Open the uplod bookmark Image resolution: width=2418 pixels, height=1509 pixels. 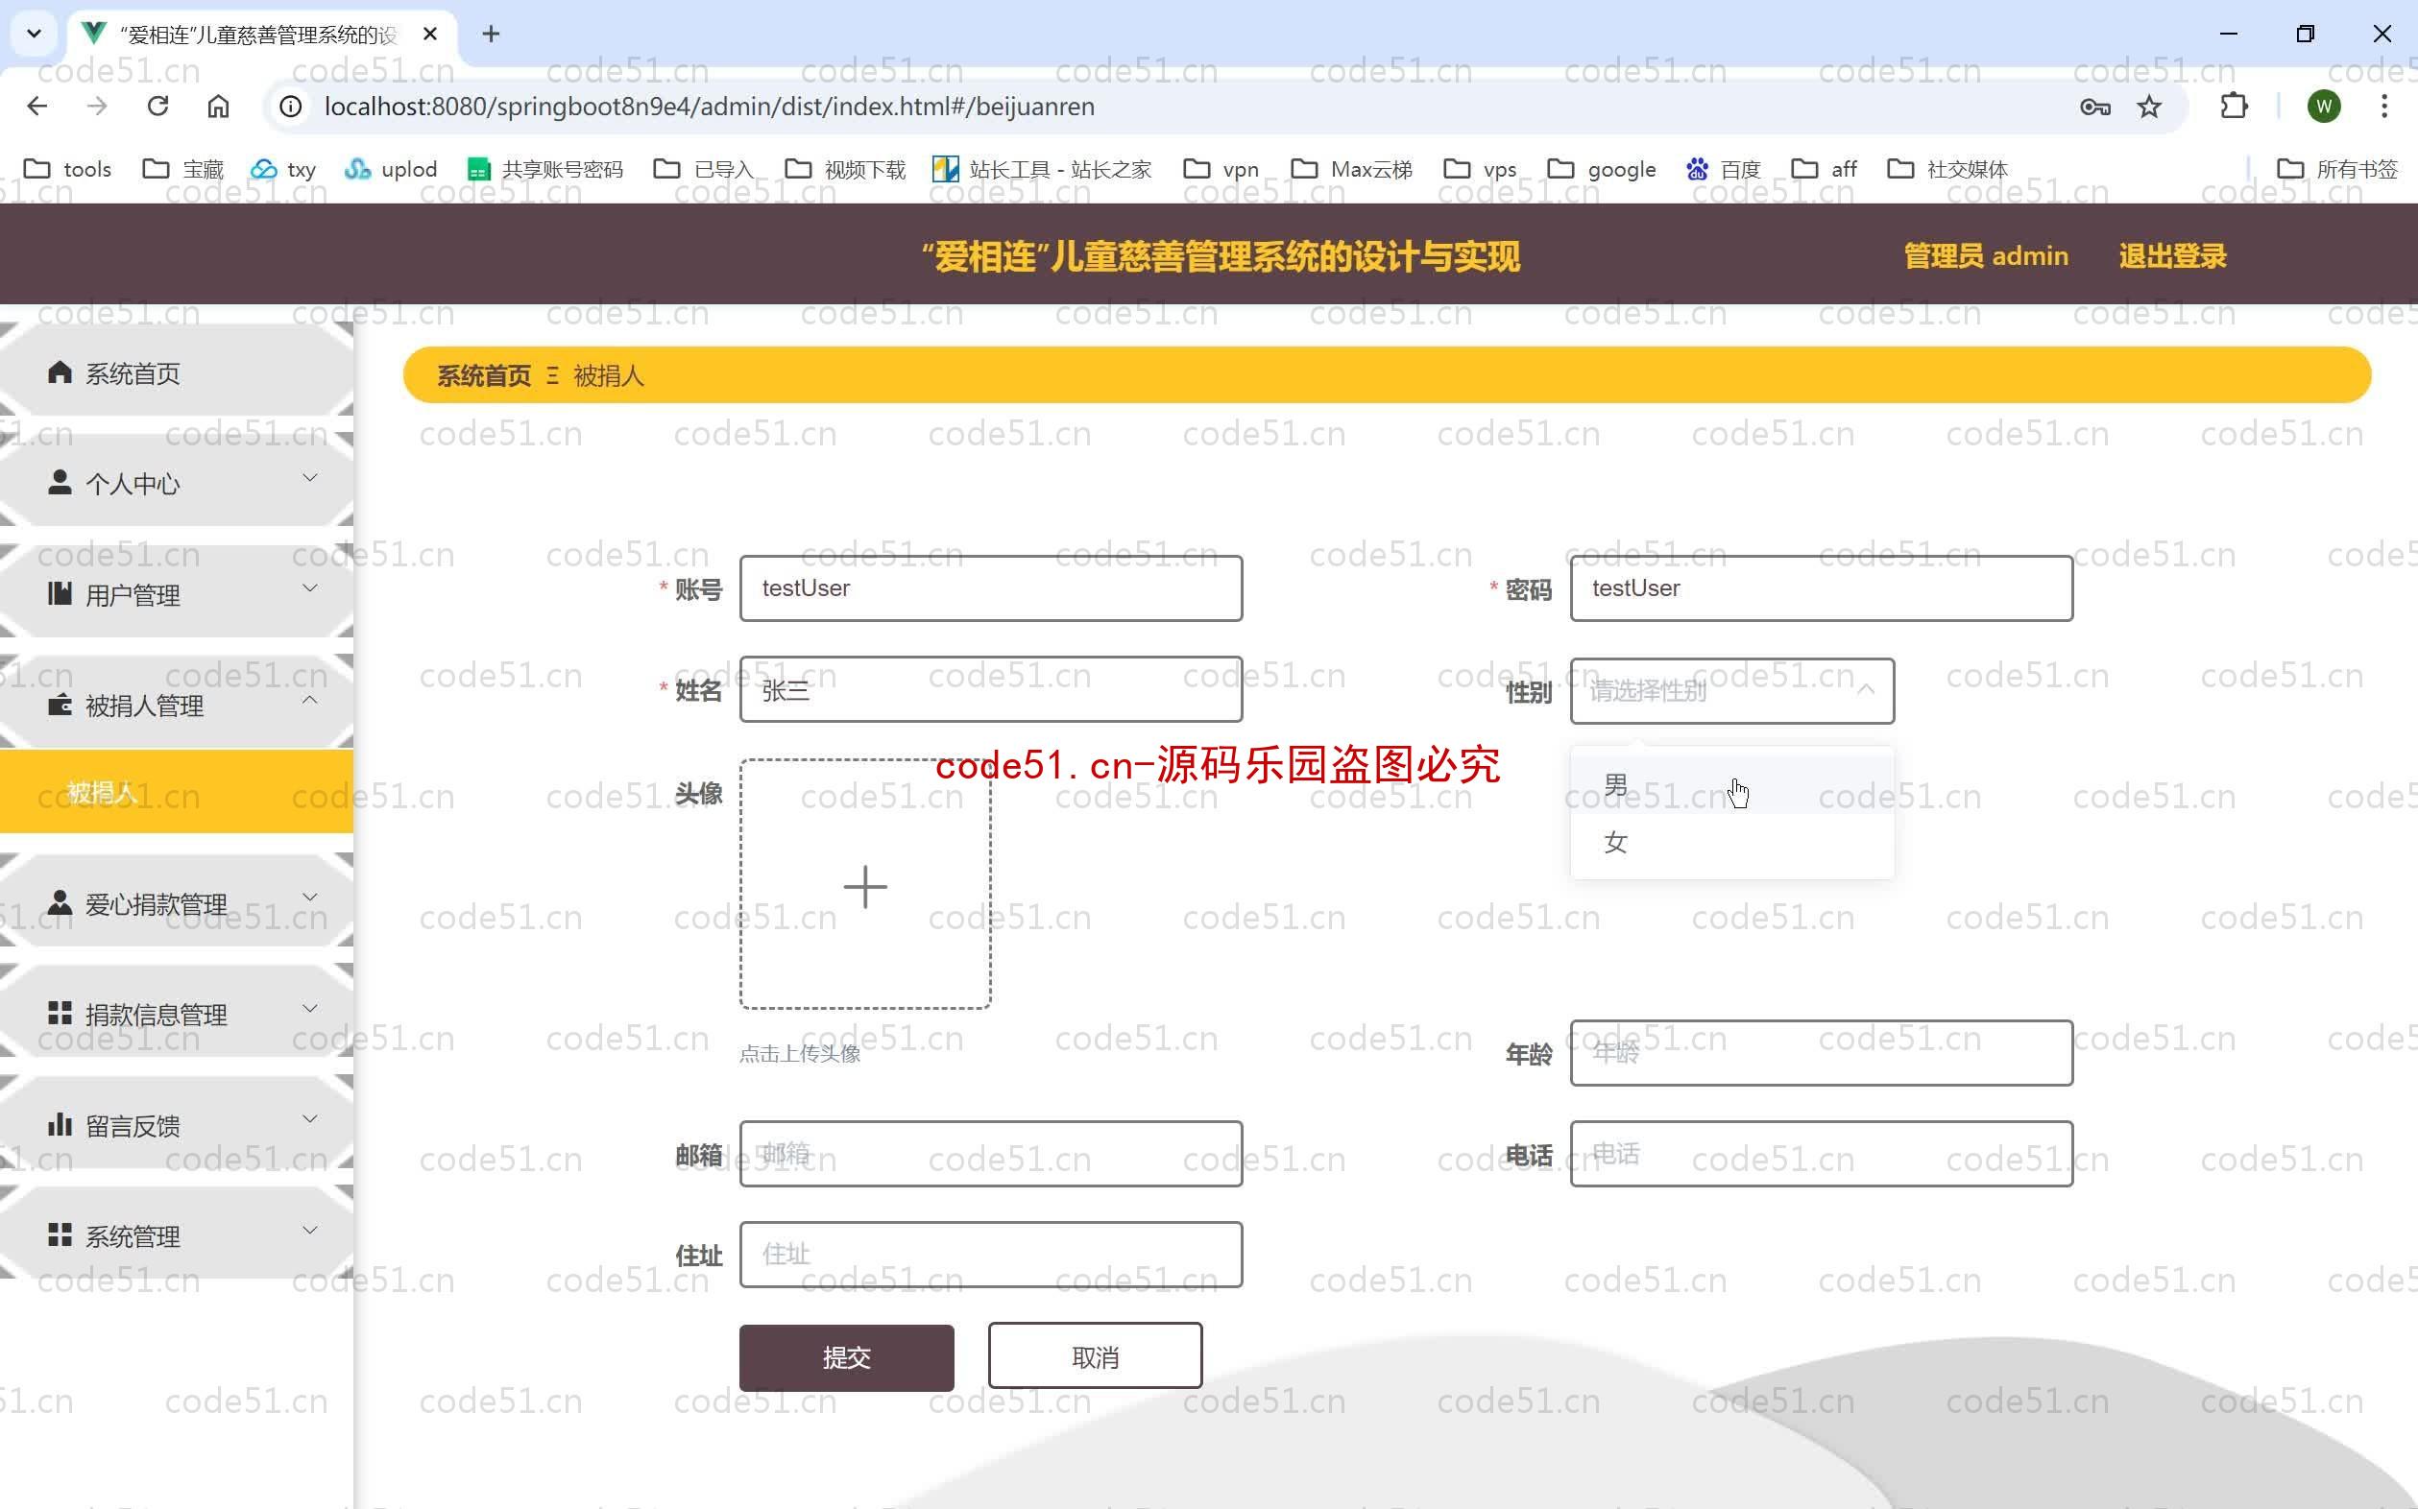390,169
